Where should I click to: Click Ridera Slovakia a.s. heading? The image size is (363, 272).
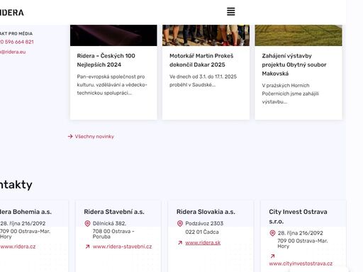click(206, 212)
